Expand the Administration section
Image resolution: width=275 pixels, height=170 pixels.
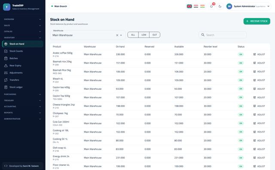point(22,119)
